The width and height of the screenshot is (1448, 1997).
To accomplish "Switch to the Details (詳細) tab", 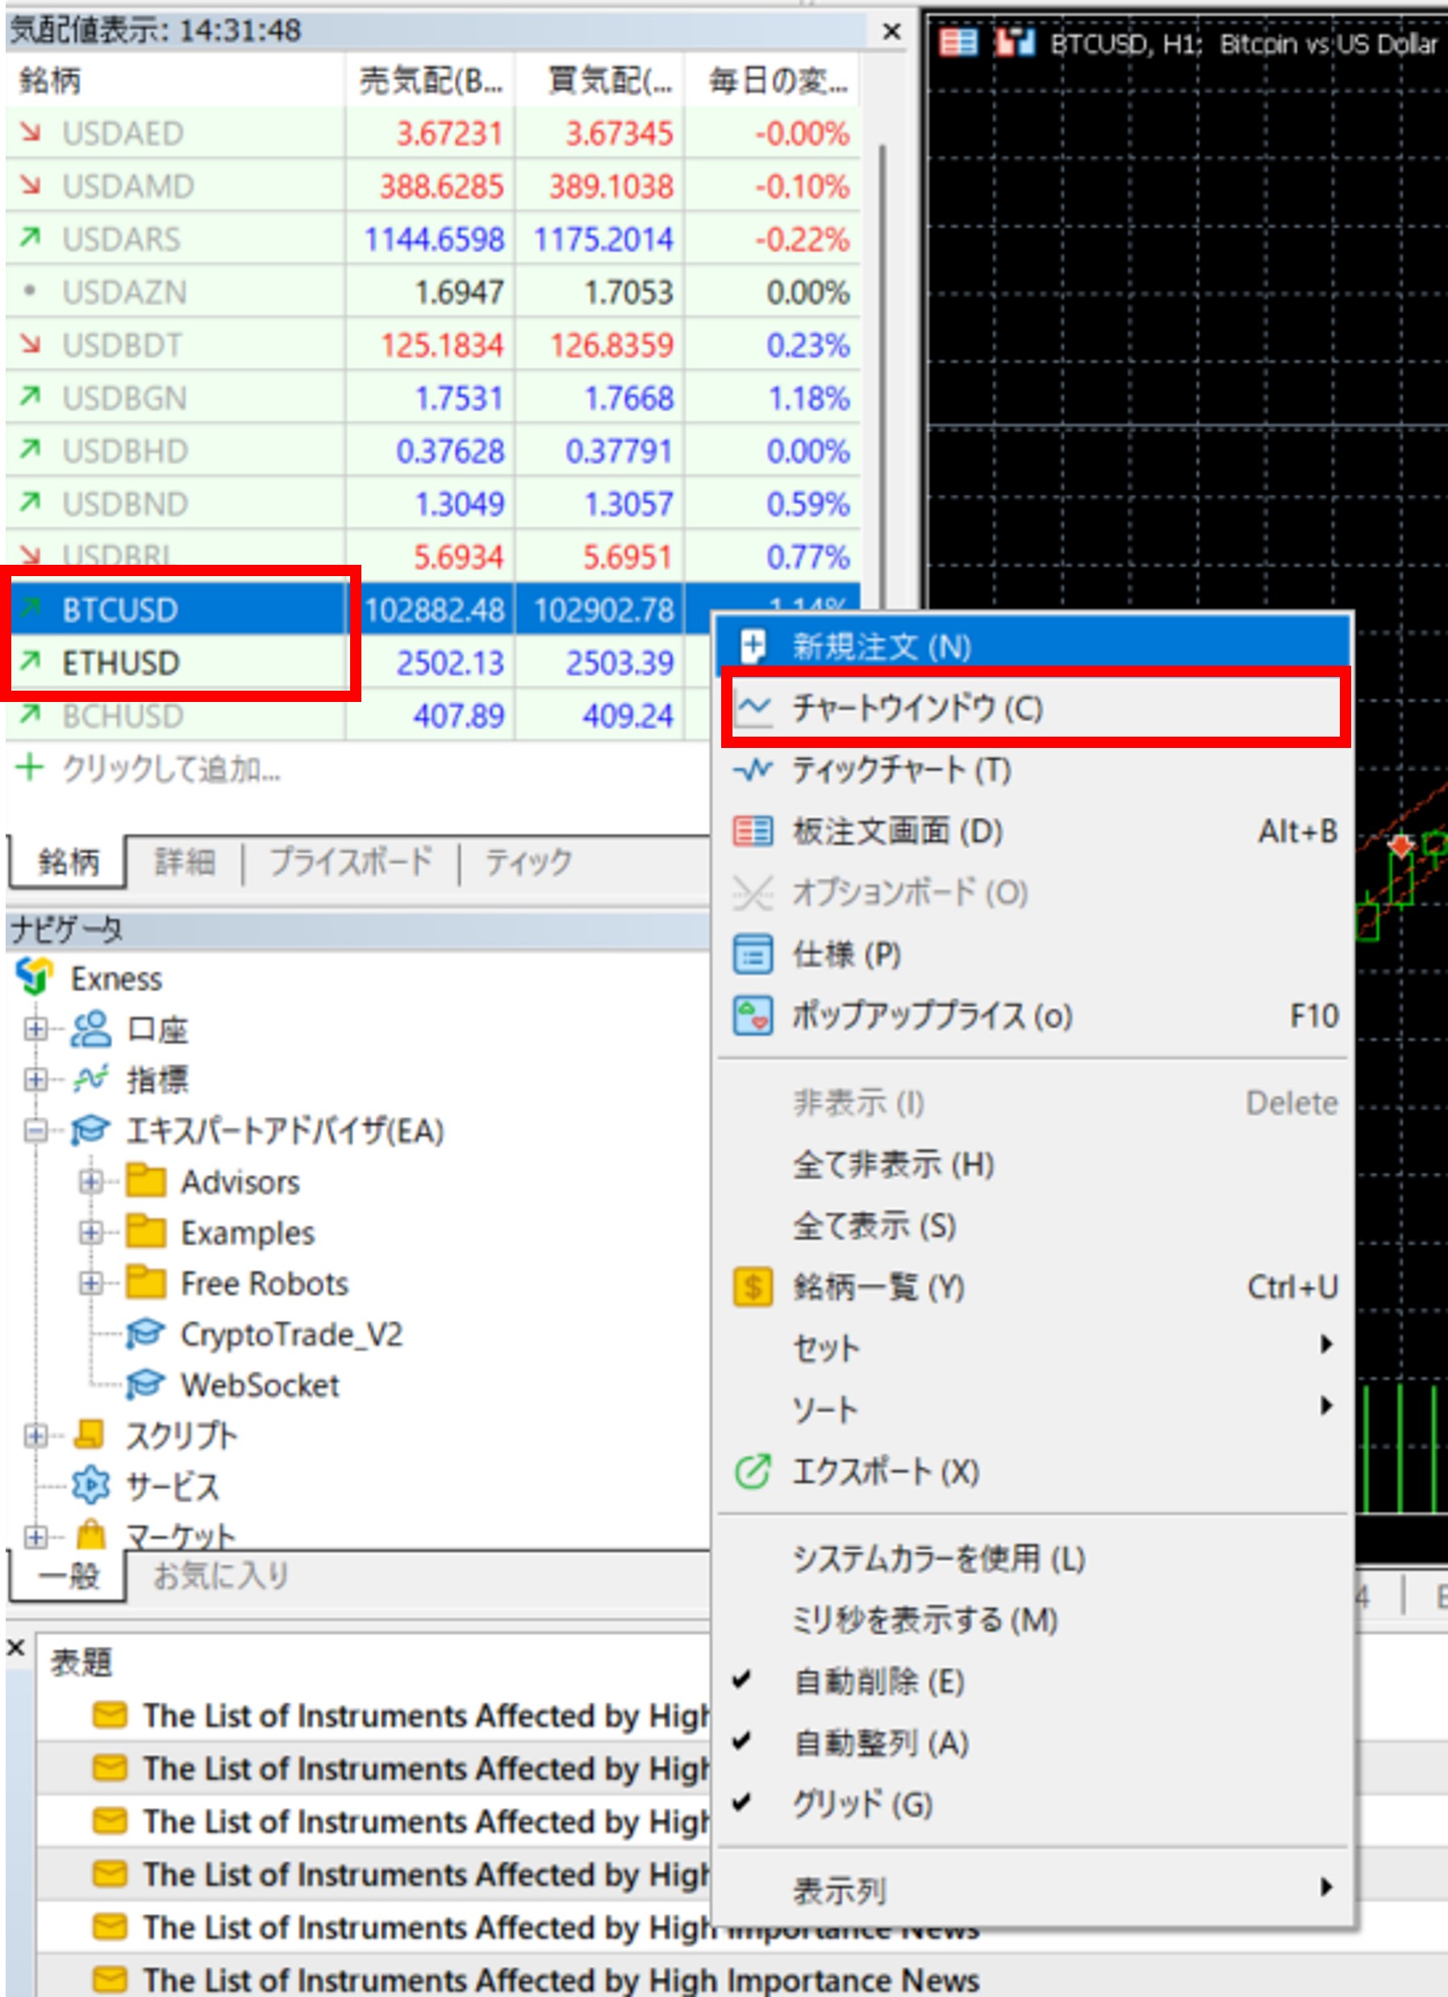I will (185, 862).
